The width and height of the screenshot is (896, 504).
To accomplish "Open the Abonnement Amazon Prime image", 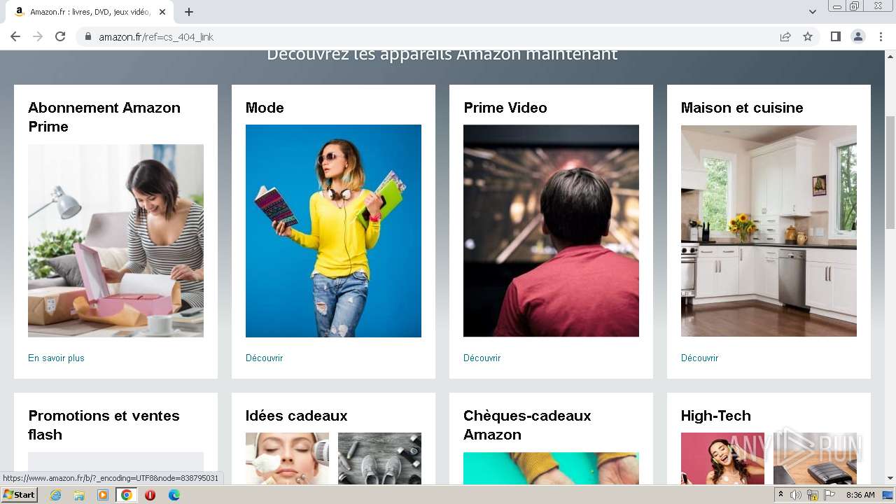I will pos(115,241).
